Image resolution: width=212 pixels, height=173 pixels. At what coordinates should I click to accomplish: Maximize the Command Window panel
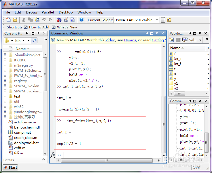(152, 33)
